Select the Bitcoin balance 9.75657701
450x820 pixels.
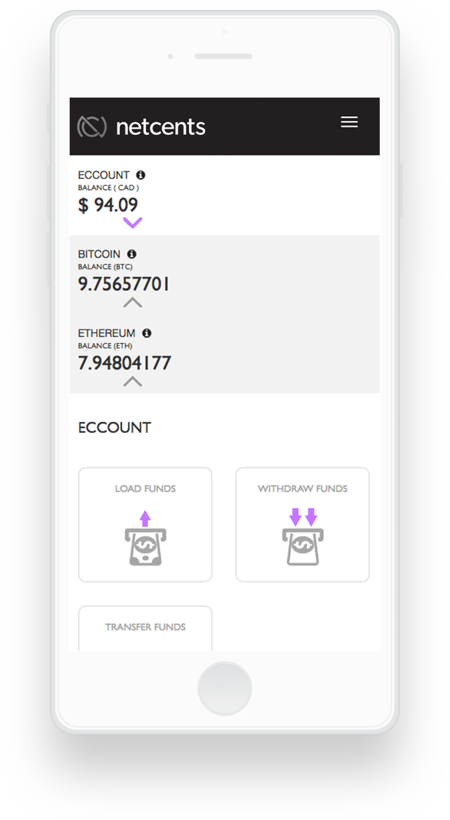click(124, 284)
